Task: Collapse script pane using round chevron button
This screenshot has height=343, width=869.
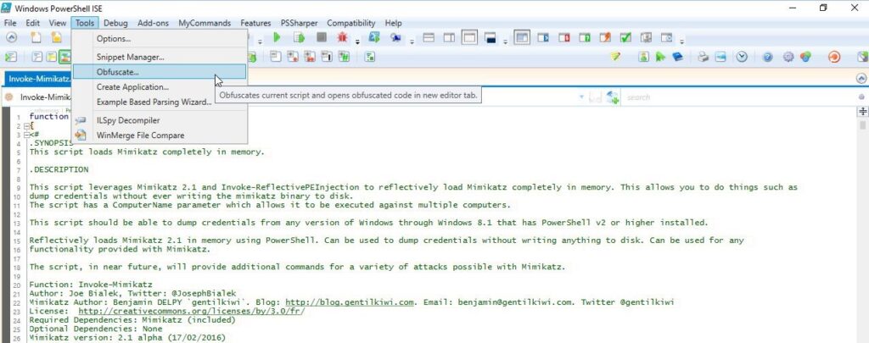Action: pos(861,79)
